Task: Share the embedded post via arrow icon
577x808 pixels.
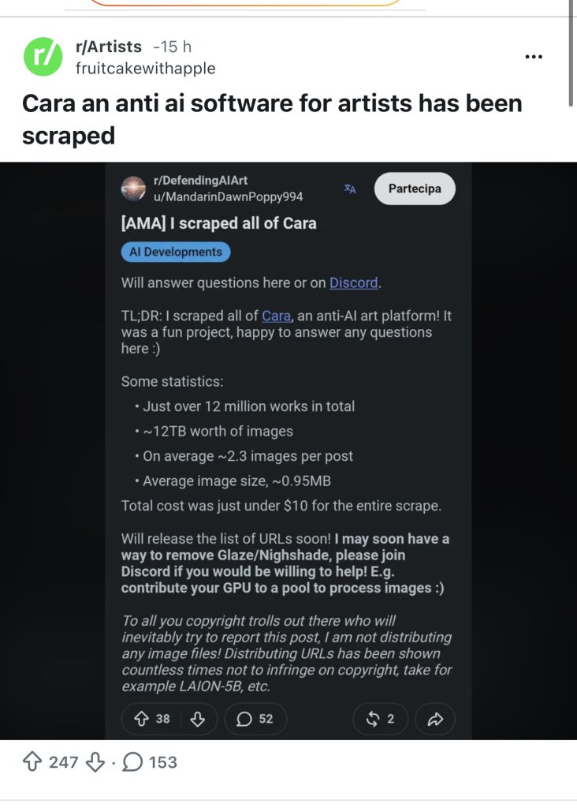Action: point(435,719)
